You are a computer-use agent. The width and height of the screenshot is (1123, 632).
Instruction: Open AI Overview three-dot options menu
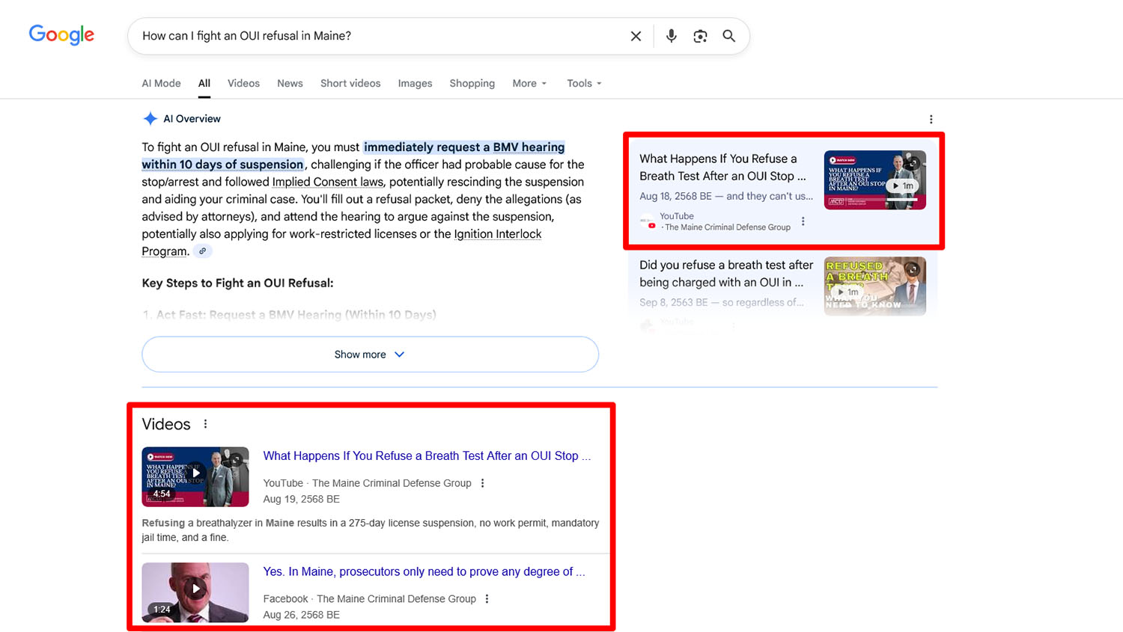[x=931, y=120]
